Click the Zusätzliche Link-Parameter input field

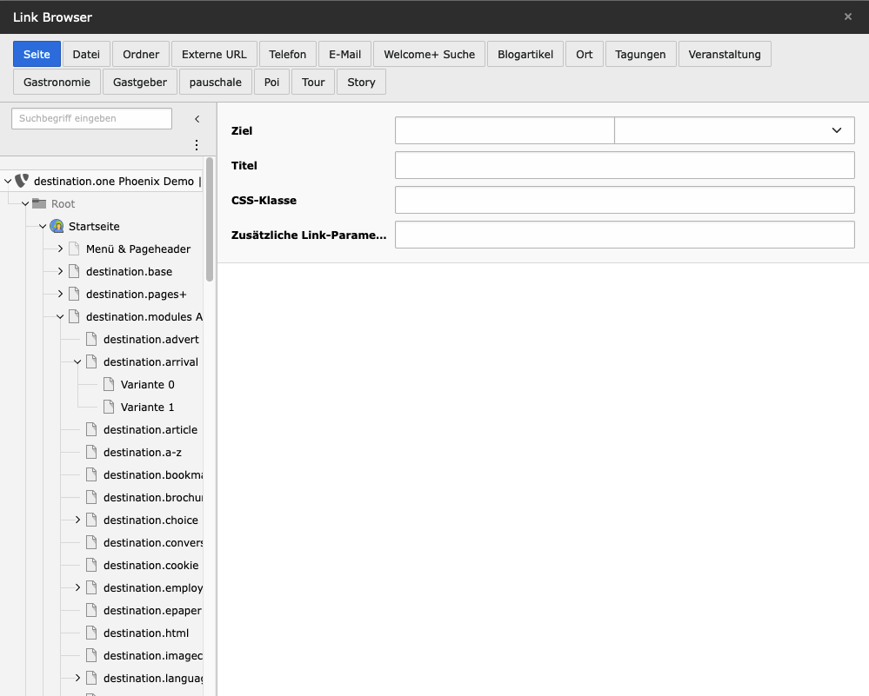(625, 235)
